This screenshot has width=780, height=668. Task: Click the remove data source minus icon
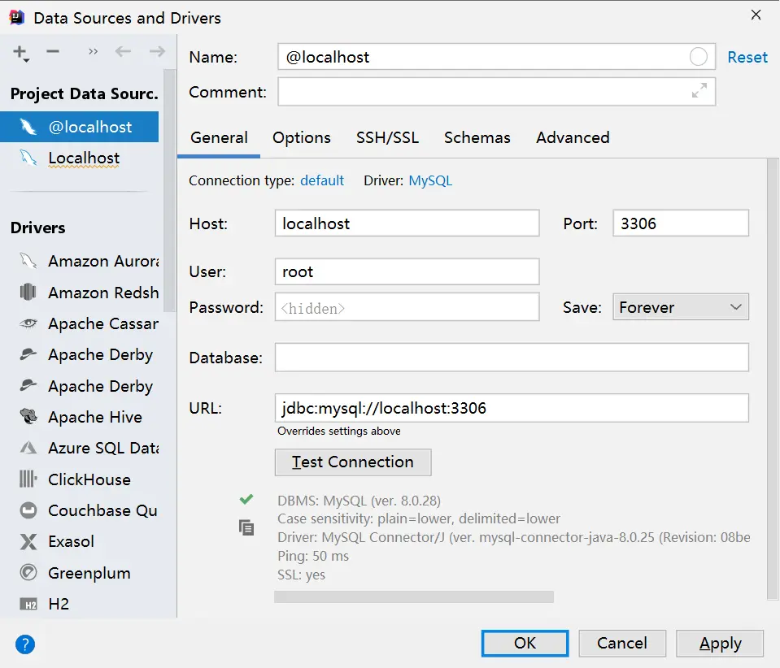tap(53, 52)
